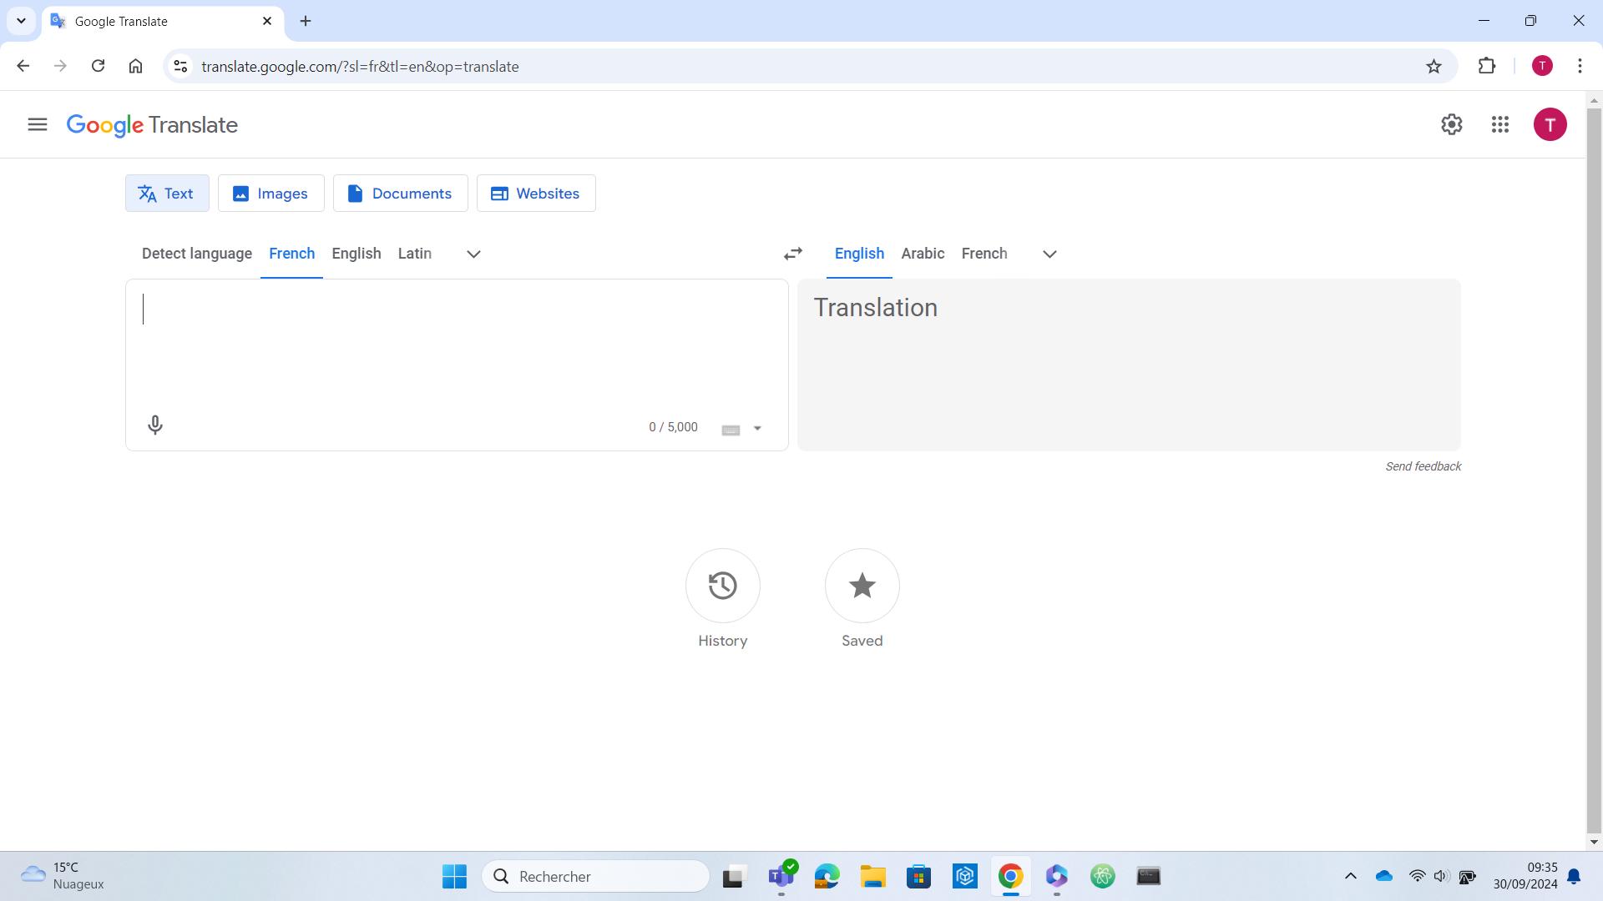The image size is (1603, 901).
Task: Click the Send feedback link
Action: point(1423,466)
